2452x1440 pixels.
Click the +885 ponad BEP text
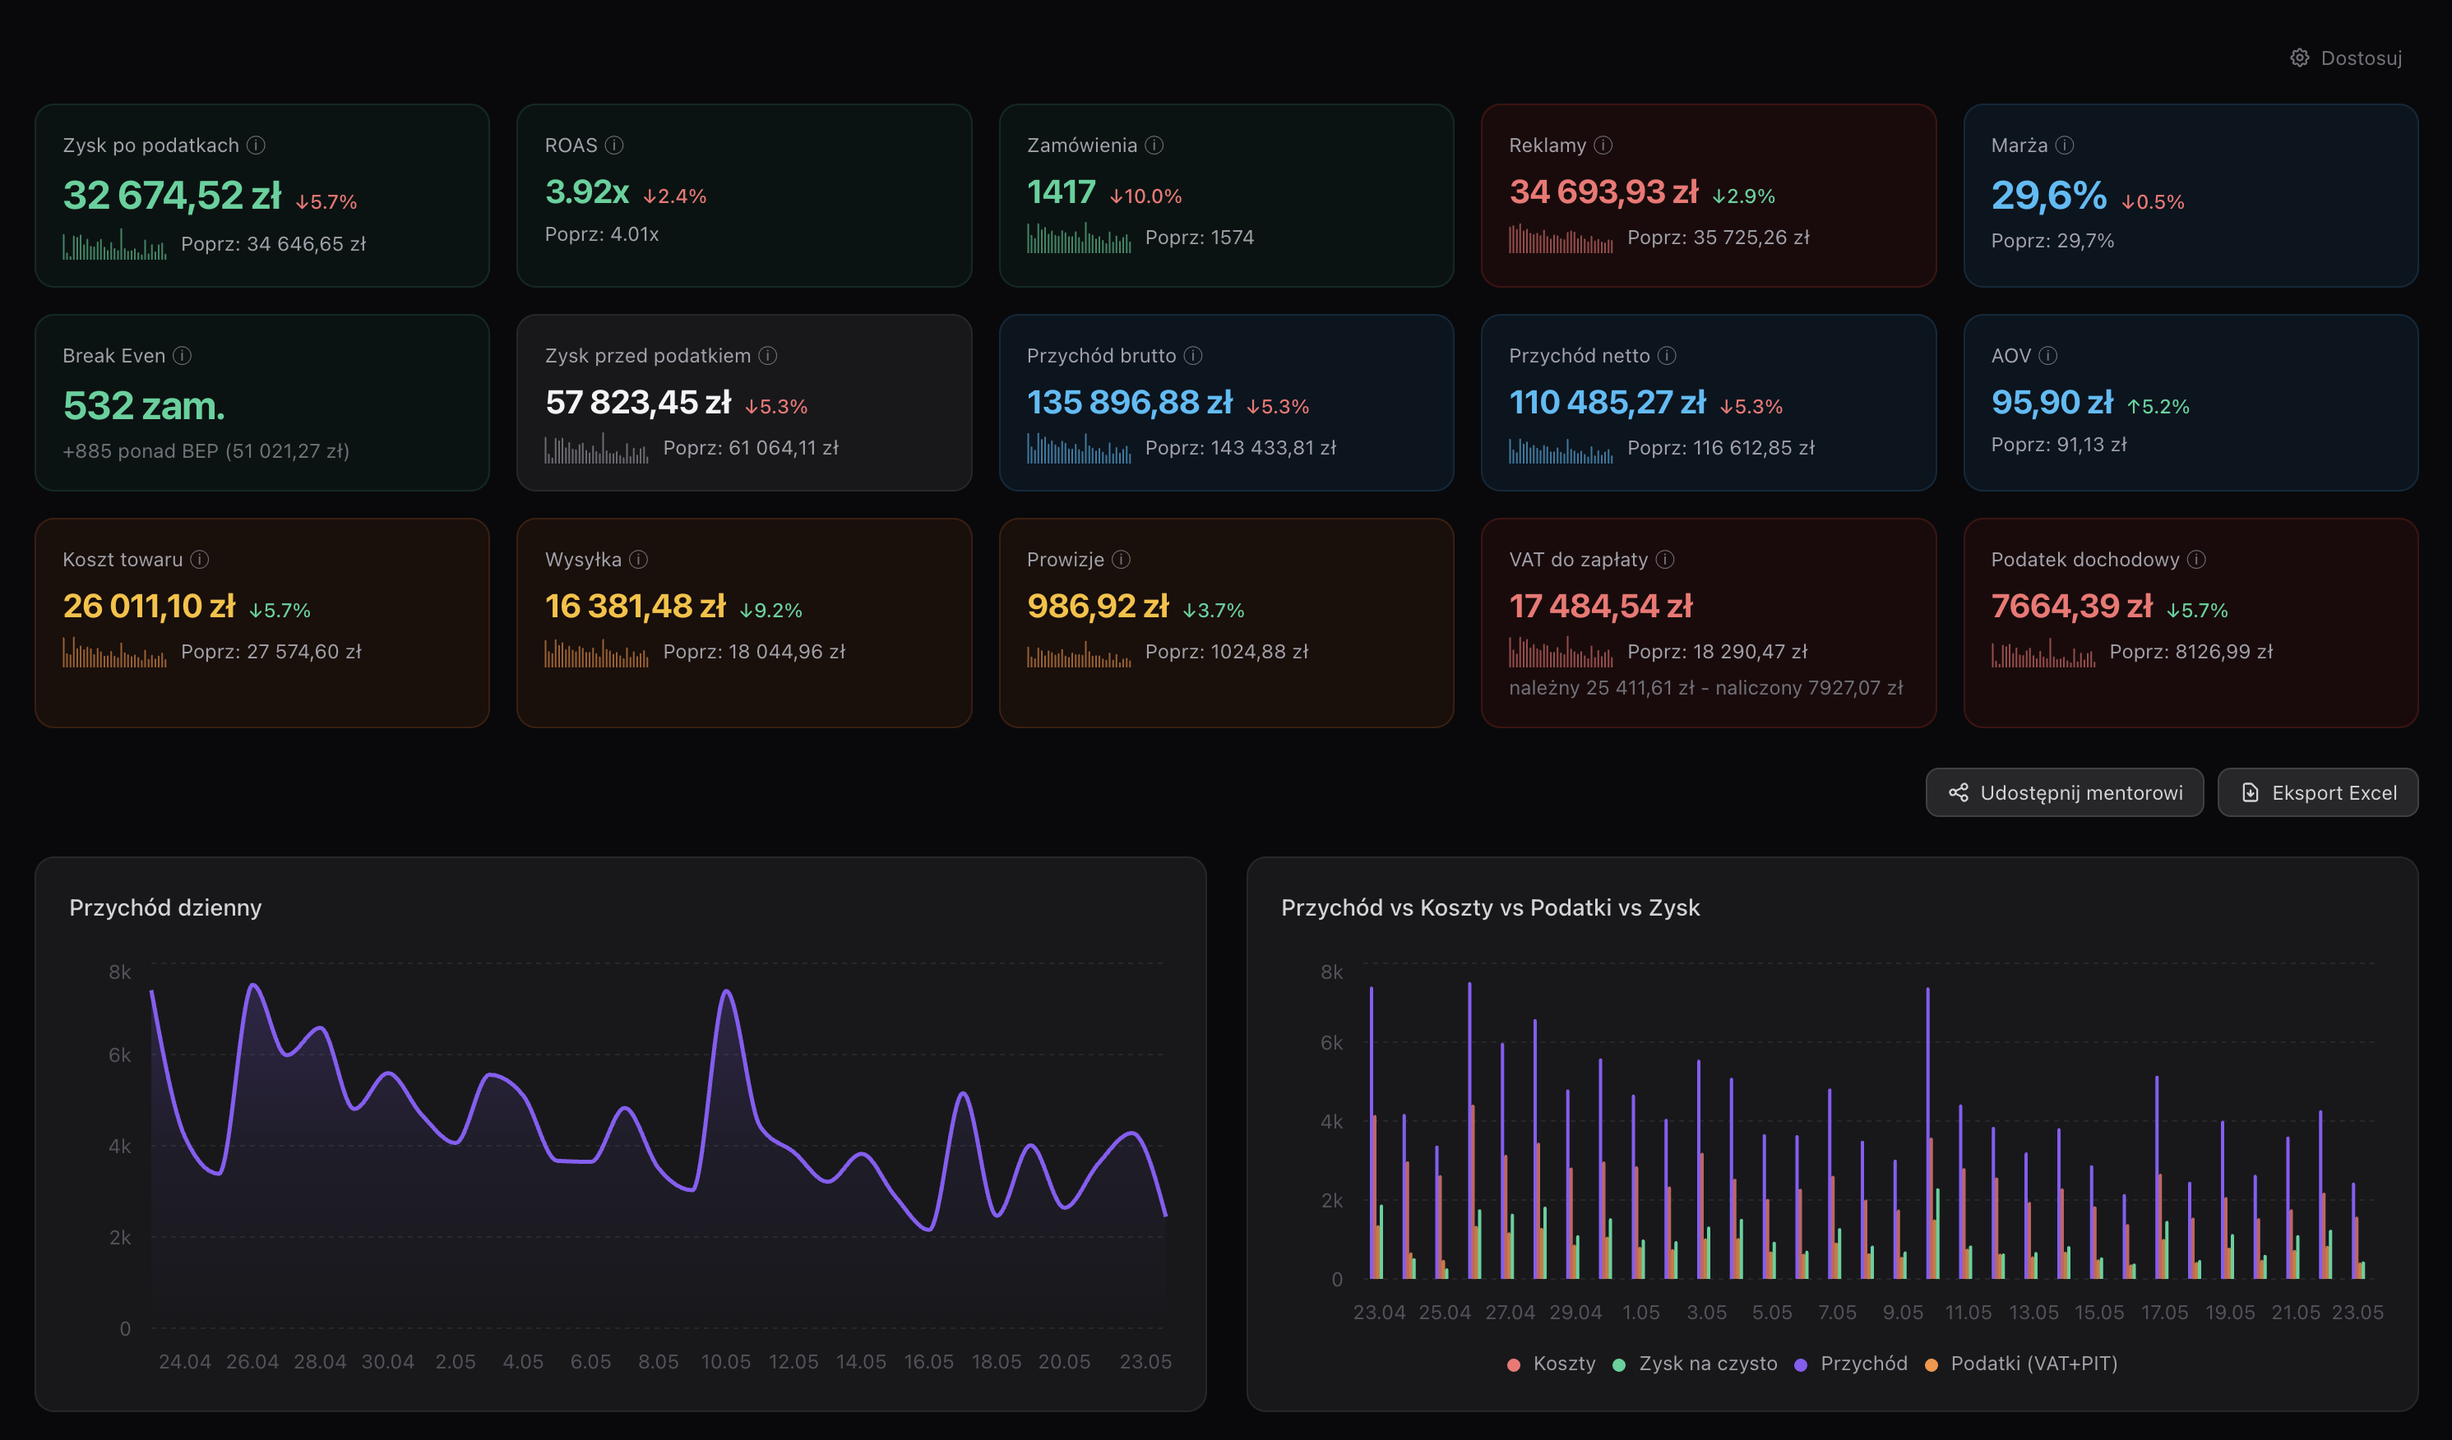(x=206, y=450)
